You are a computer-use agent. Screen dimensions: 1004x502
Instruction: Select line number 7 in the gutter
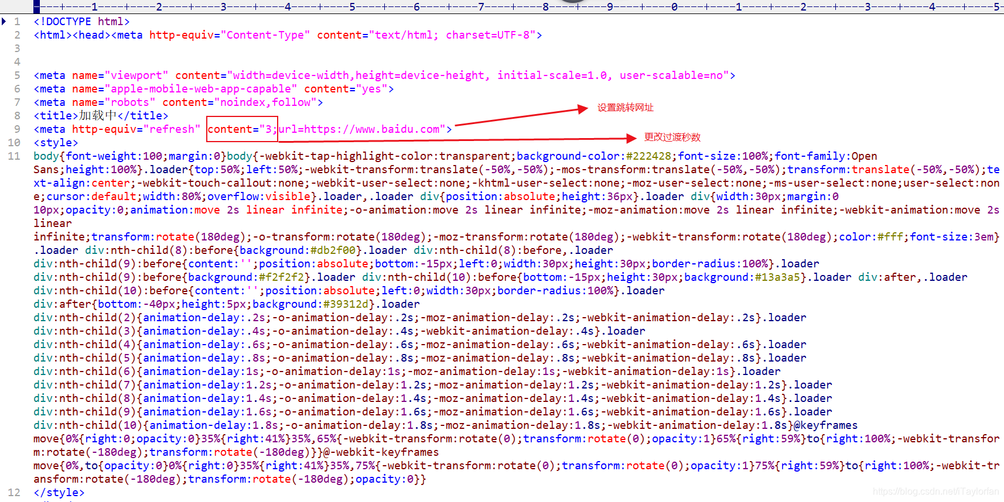pyautogui.click(x=17, y=102)
